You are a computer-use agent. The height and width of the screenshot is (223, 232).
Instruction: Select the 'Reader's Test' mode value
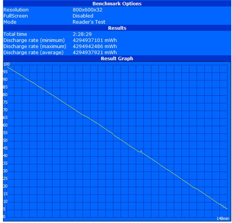[x=89, y=22]
